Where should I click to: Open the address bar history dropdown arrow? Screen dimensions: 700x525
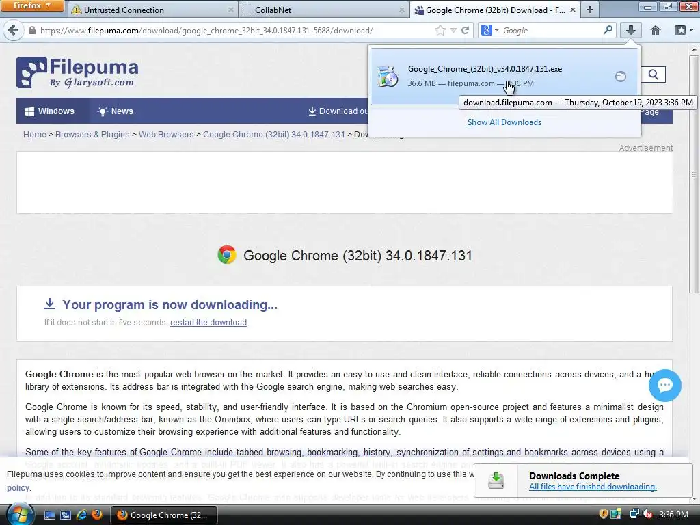tap(453, 30)
